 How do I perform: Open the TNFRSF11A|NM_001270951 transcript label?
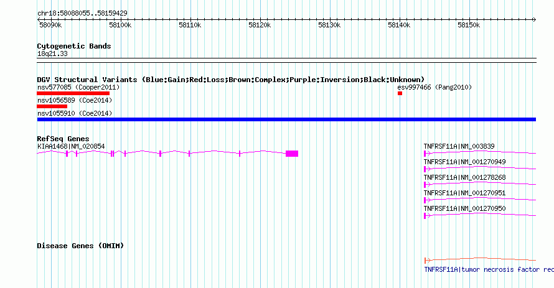pos(464,193)
